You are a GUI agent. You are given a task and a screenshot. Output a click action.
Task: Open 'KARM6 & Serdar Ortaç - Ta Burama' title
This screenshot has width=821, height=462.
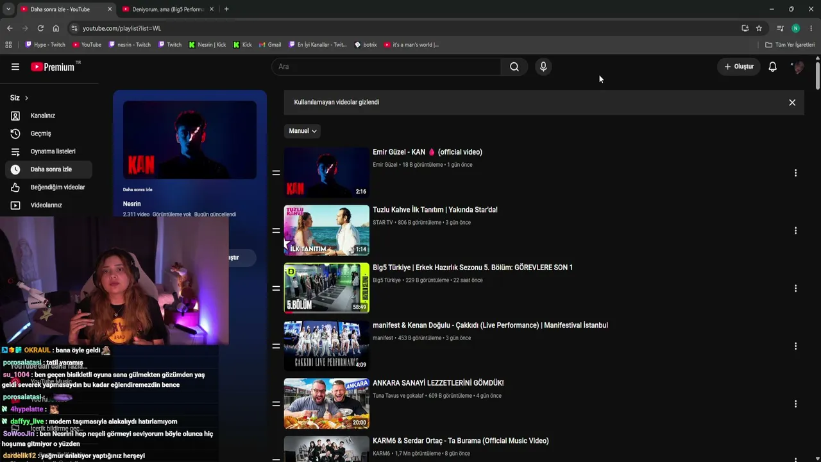(461, 441)
